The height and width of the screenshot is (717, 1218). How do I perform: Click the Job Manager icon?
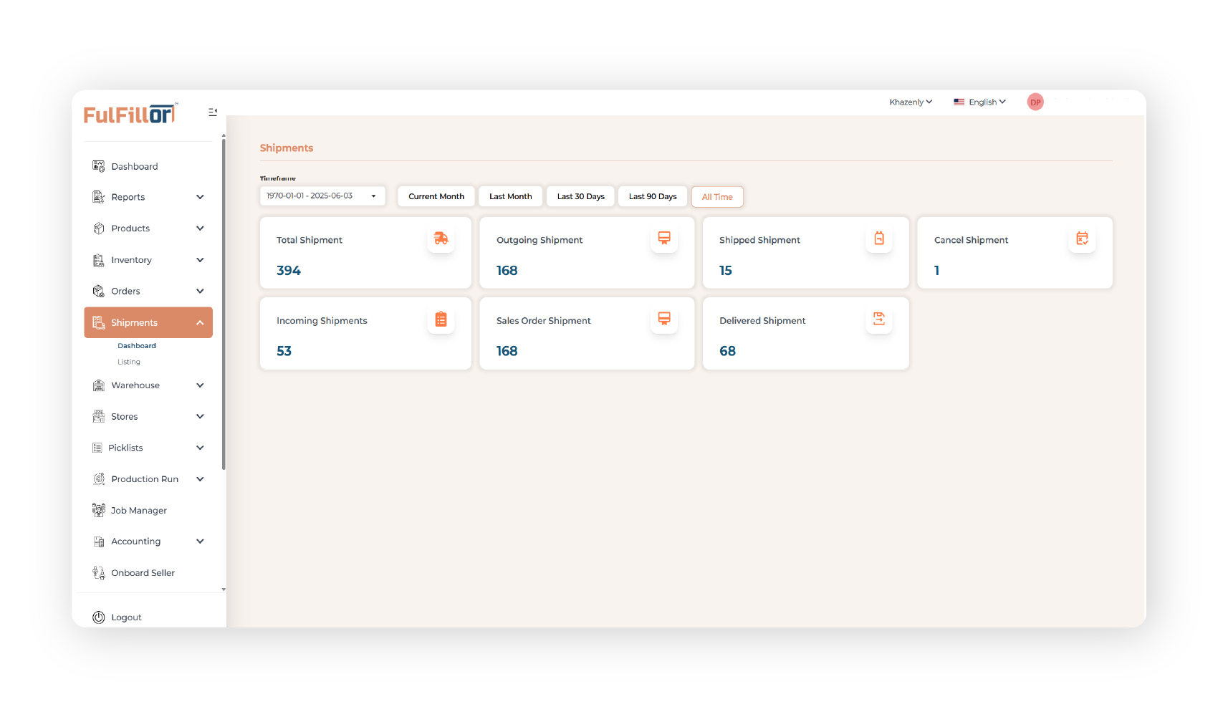(99, 510)
